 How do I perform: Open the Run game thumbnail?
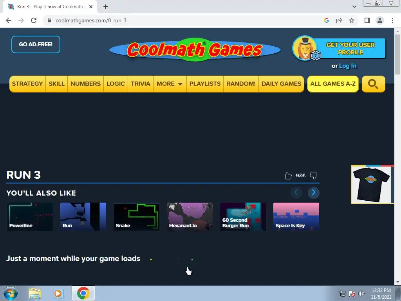pyautogui.click(x=83, y=216)
